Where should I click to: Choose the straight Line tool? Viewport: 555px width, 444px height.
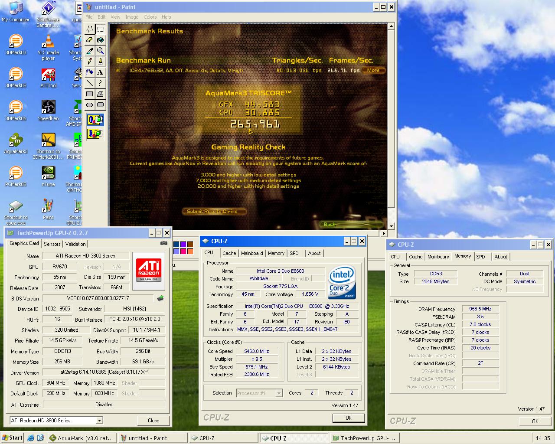click(x=90, y=83)
